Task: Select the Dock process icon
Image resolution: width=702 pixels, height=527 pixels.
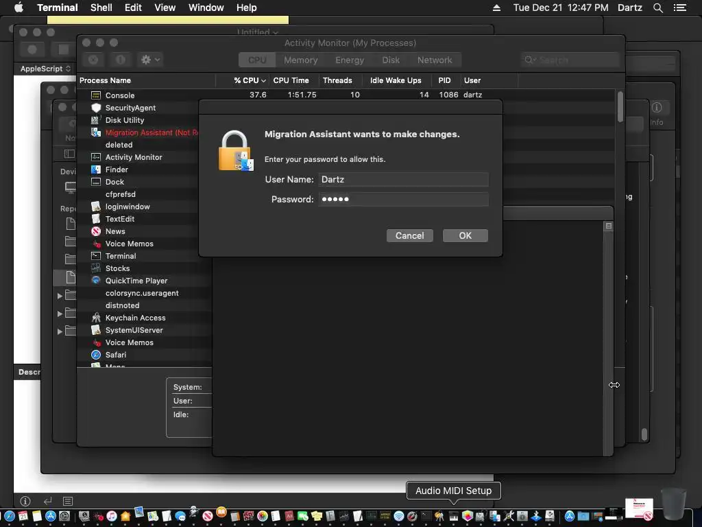Action: pos(96,181)
